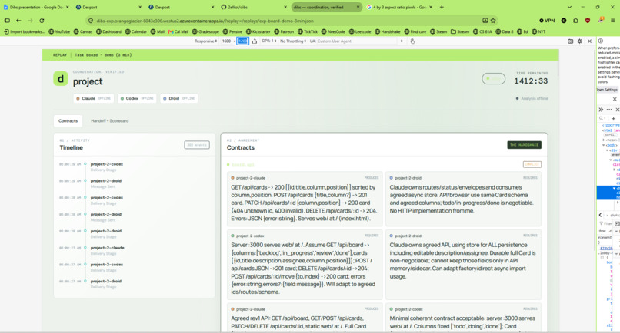This screenshot has height=333, width=620.
Task: Click the DevTools info icon
Action: pyautogui.click(x=600, y=41)
